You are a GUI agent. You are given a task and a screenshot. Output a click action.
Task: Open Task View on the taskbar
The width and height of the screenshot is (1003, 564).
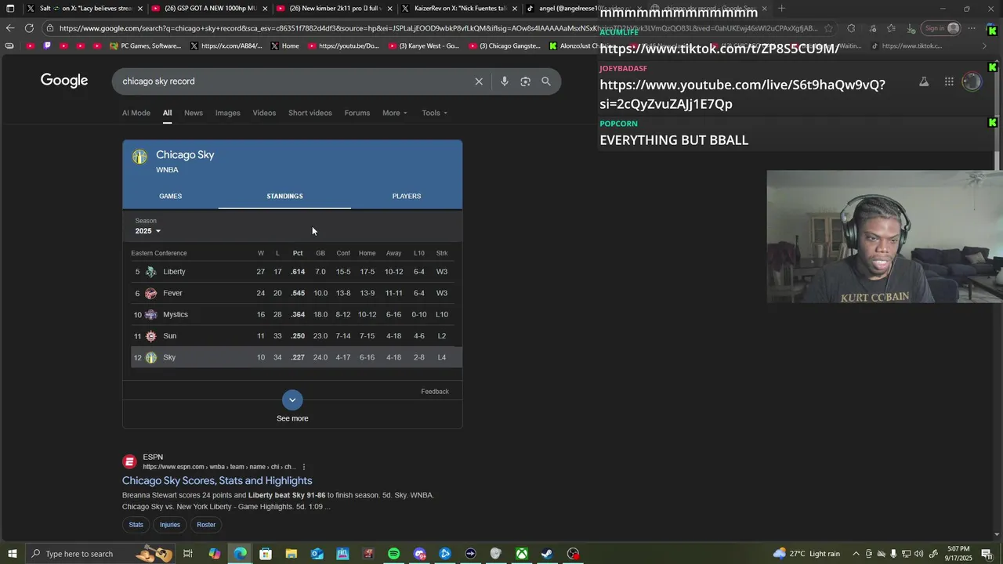point(188,554)
